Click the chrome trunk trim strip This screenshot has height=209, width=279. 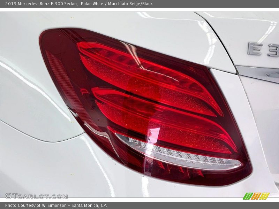[258, 72]
